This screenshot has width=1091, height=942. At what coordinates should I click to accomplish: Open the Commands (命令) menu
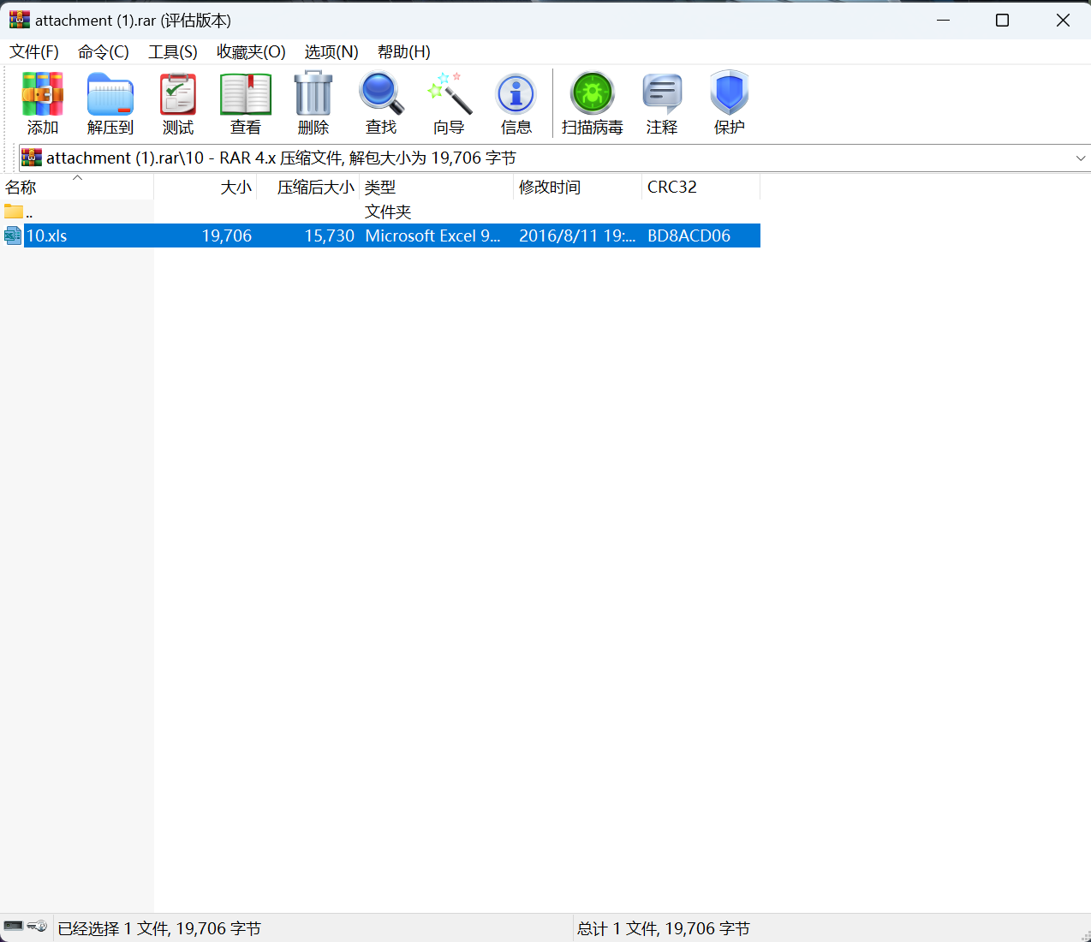(x=104, y=52)
